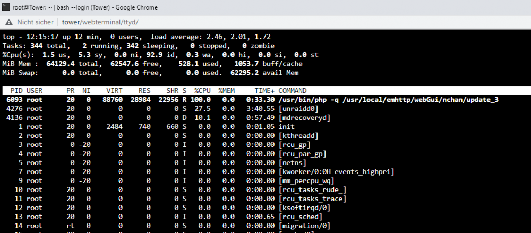Click the USER column header

pyautogui.click(x=35, y=90)
